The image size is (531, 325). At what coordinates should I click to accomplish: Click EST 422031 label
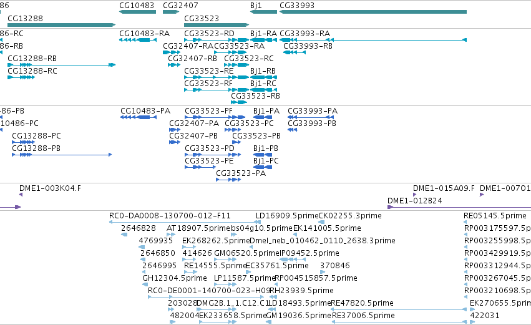(485, 316)
